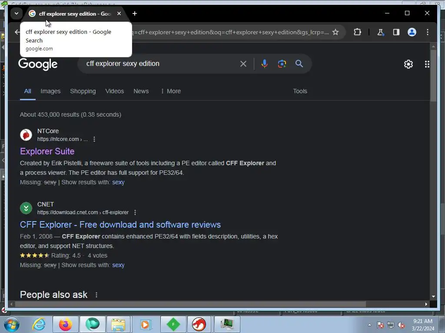Show results with sexy under CNET
Image resolution: width=445 pixels, height=333 pixels.
pos(118,265)
